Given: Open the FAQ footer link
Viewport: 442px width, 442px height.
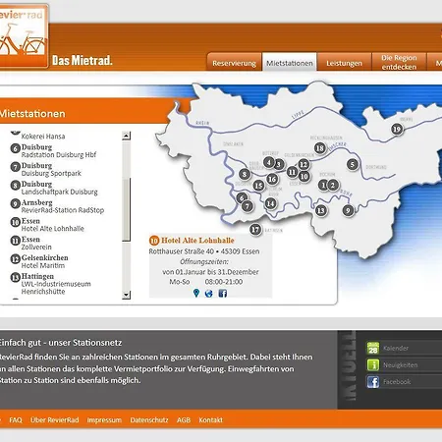Looking at the screenshot, I should pyautogui.click(x=16, y=419).
